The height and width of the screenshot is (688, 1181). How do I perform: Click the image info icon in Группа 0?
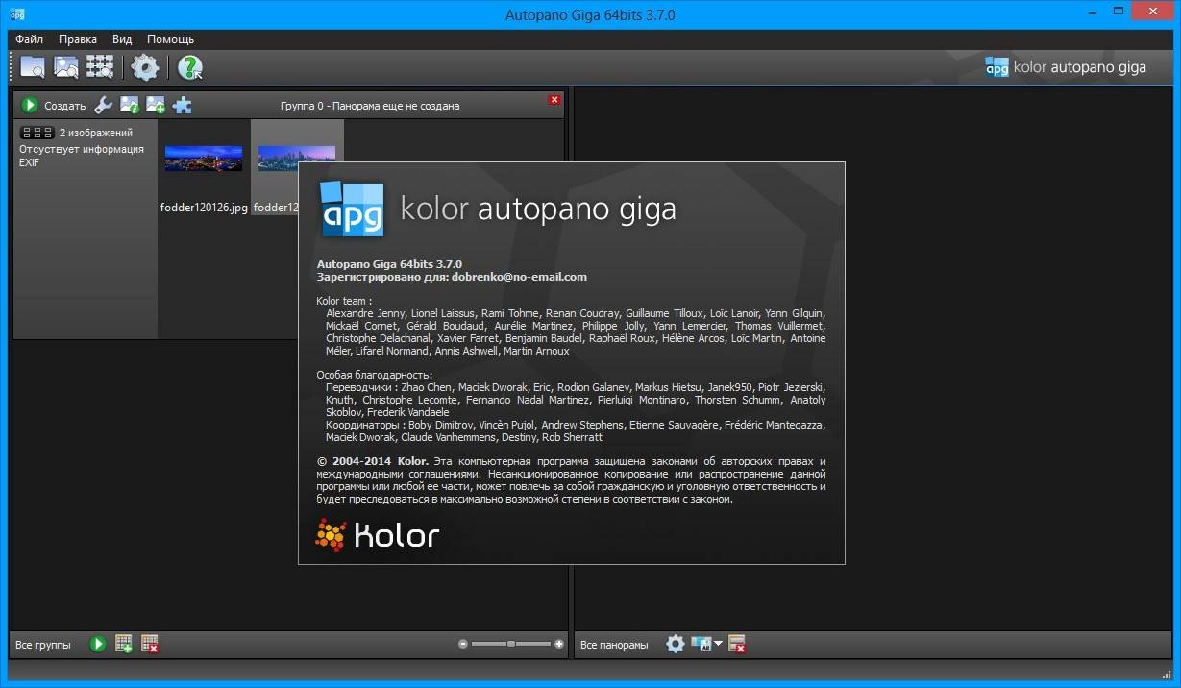[129, 105]
